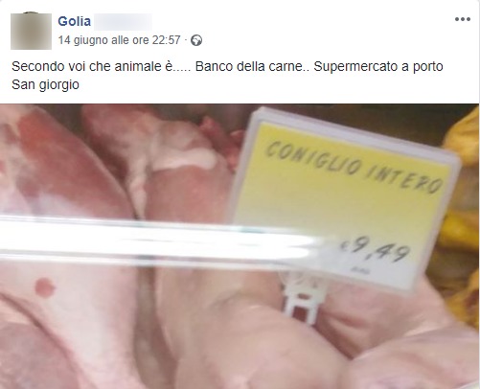Click the 'Supermercato a porto' caption text
This screenshot has width=480, height=389.
click(378, 66)
